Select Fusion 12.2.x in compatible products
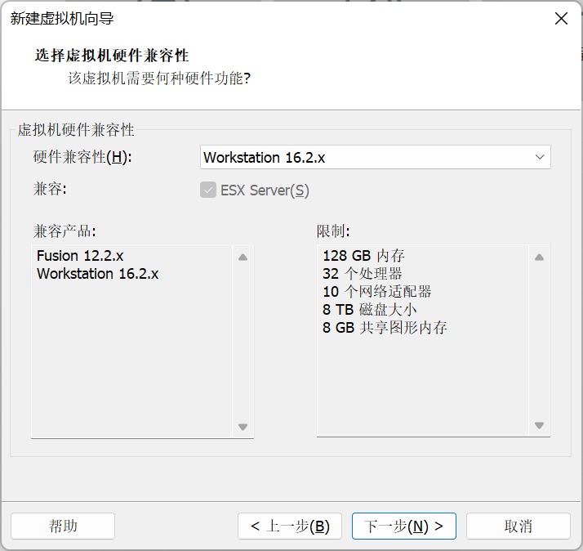Screen dimensions: 583x551 80,256
